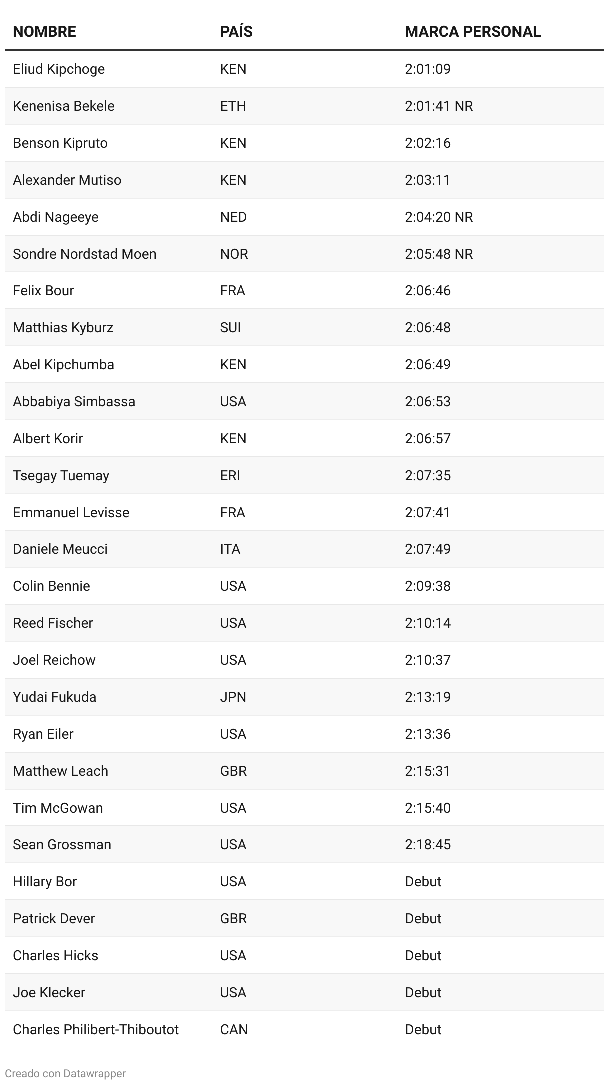Viewport: 609px width, 1085px height.
Task: Click Hillary Bor's Debut entry
Action: 423,881
